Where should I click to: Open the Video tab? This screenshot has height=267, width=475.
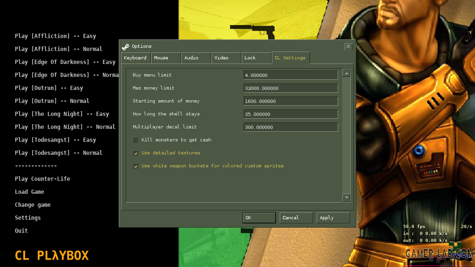pyautogui.click(x=226, y=58)
